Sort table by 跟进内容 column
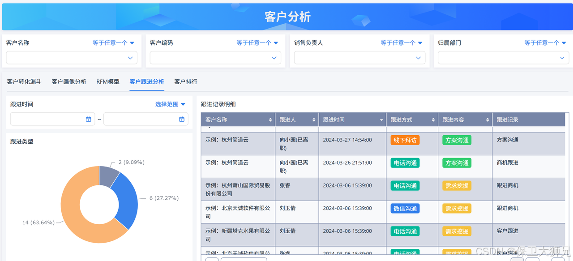Viewport: 573px width, 261px height. (487, 120)
